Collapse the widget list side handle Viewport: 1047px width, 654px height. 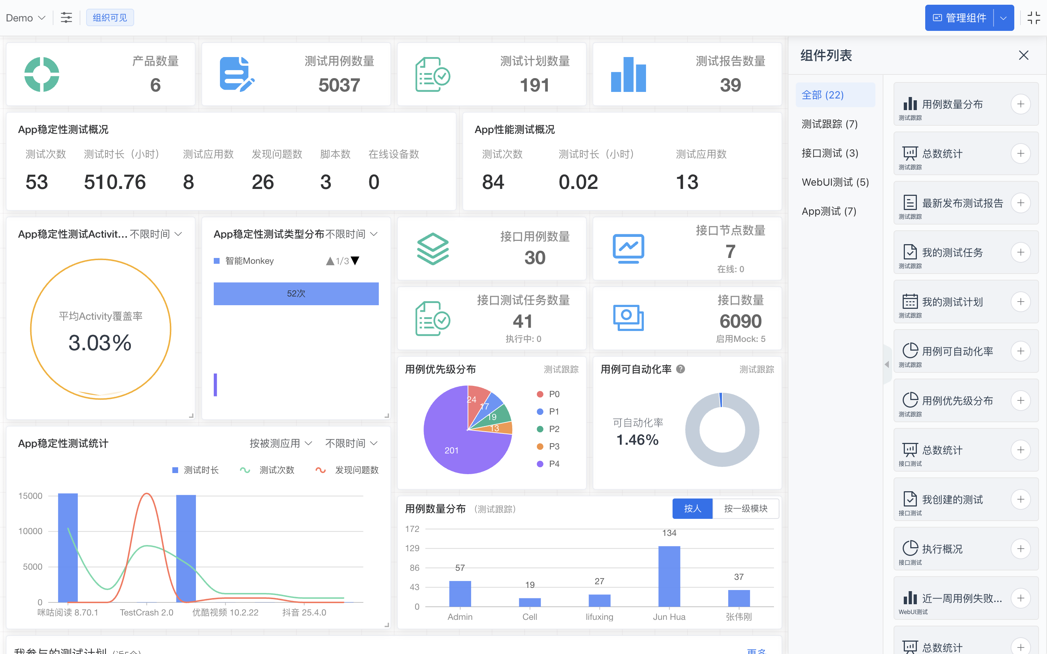[887, 364]
